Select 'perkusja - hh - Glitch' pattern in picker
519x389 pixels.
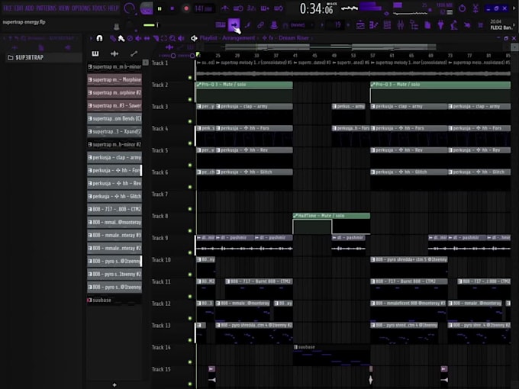[x=114, y=196]
